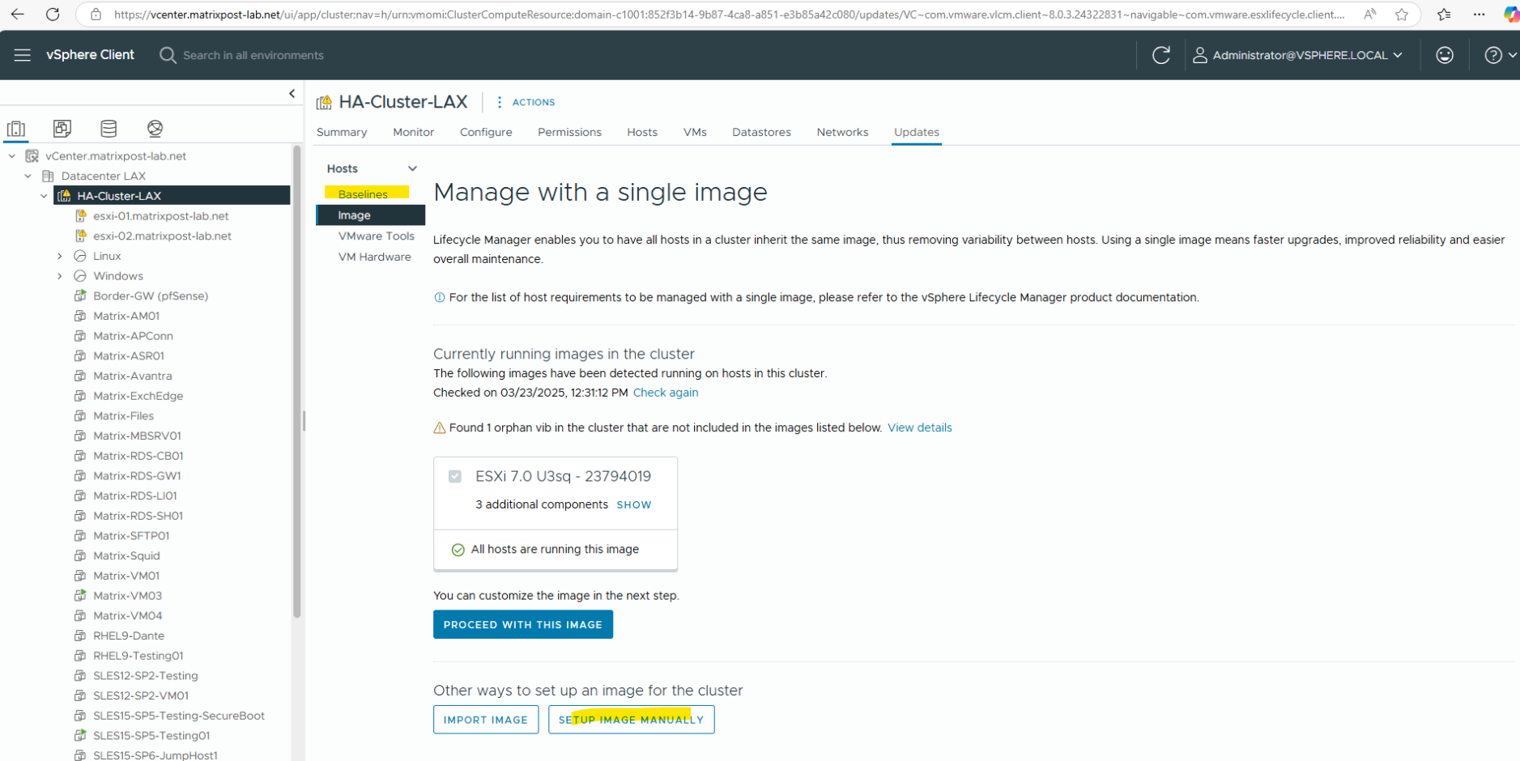Click the global search magnifier icon
The image size is (1520, 761).
coord(168,55)
